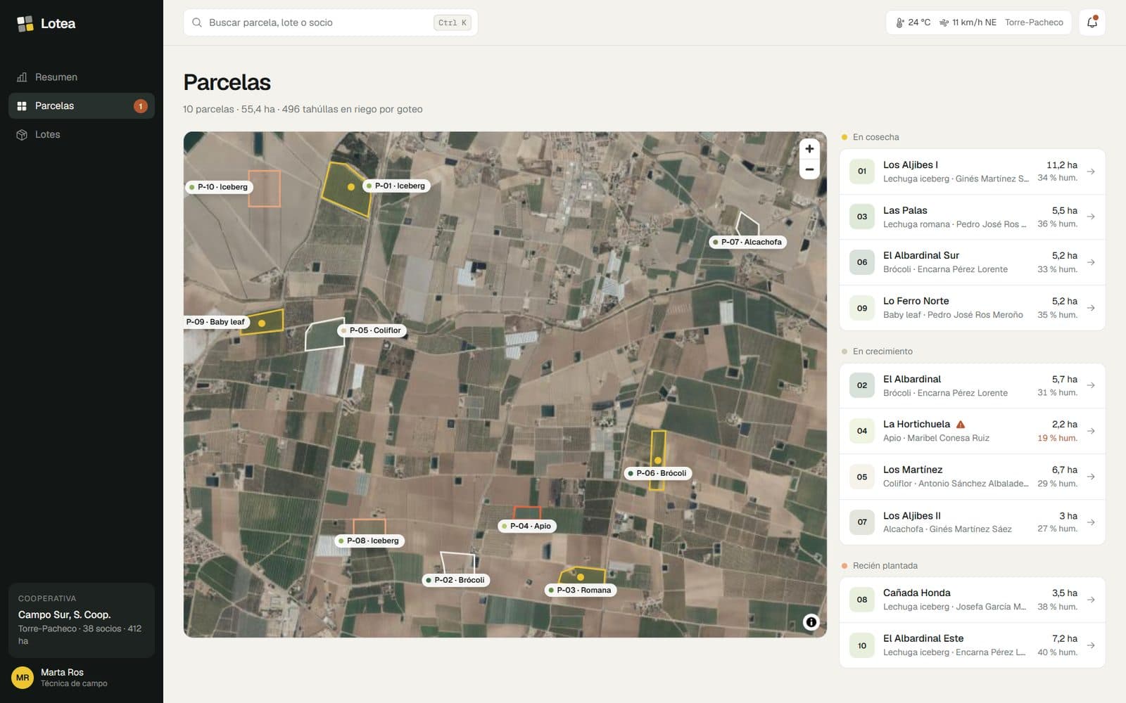Select the P-10 Iceberg map label
1126x703 pixels.
coord(219,187)
